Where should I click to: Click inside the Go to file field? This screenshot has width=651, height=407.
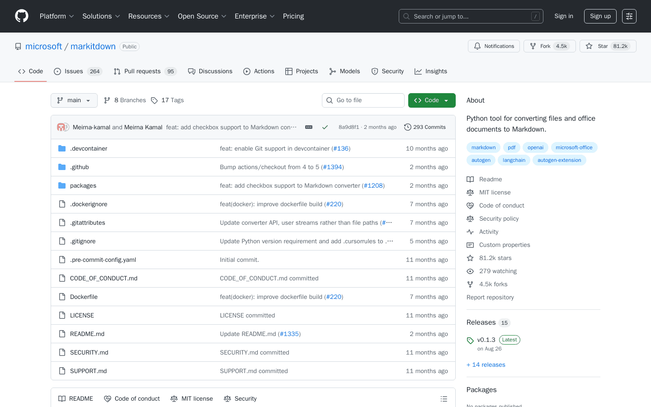coord(363,100)
